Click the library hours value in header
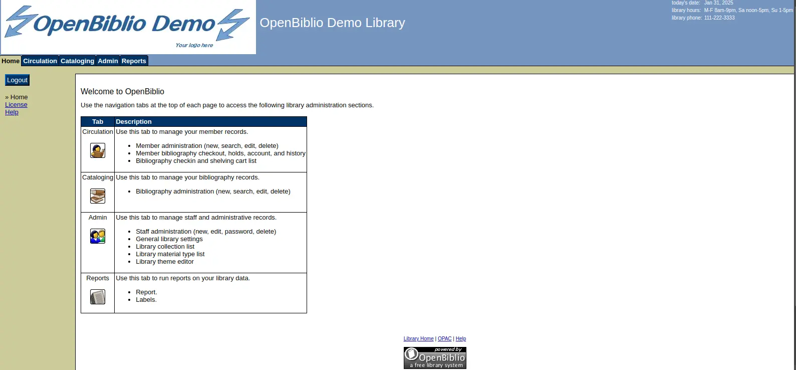 [748, 10]
